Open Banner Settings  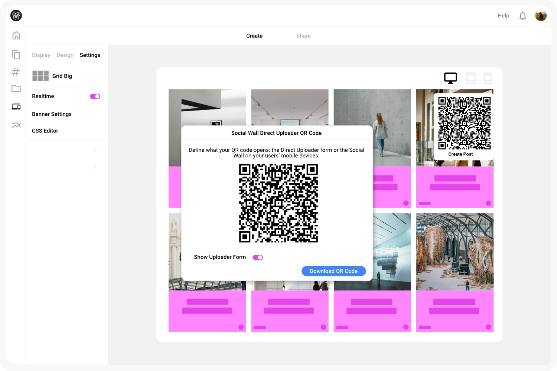(x=52, y=114)
